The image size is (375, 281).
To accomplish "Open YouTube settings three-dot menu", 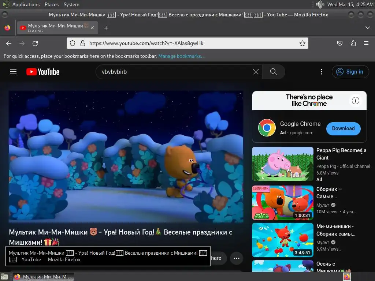I will (322, 72).
